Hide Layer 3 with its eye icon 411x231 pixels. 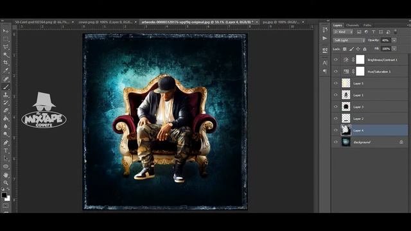(336, 107)
